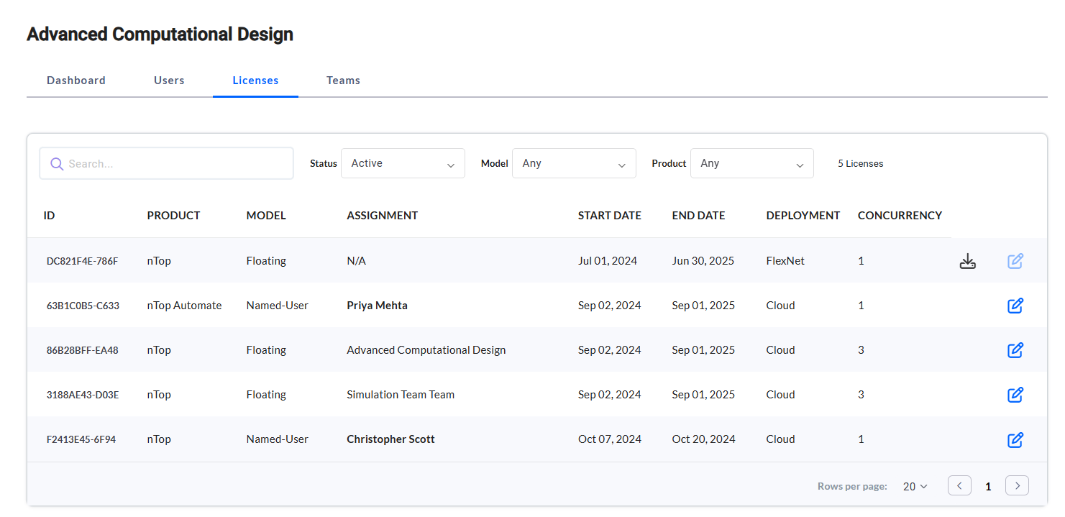Switch to the Users tab

pos(169,81)
